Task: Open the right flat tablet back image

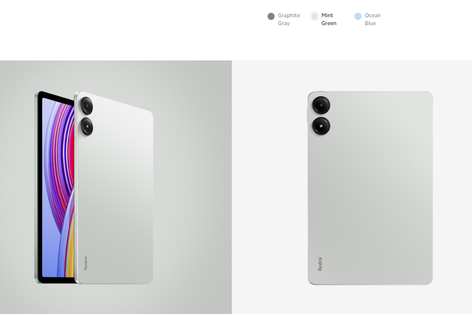Action: 352,187
